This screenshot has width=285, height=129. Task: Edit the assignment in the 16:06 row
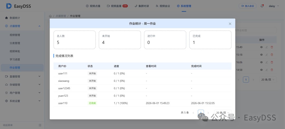267,62
